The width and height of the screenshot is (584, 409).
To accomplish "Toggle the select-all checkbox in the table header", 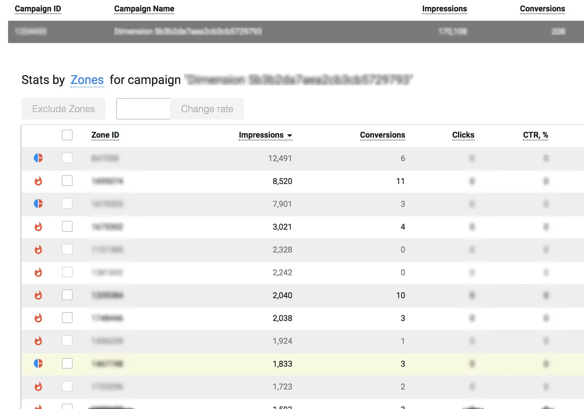I will 67,135.
